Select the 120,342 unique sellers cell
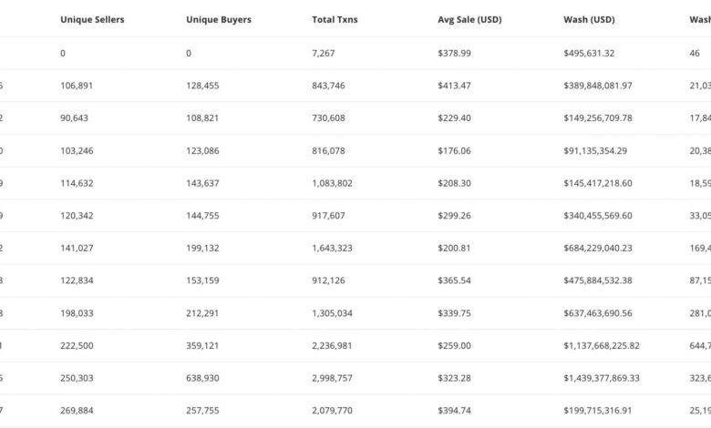 (77, 216)
